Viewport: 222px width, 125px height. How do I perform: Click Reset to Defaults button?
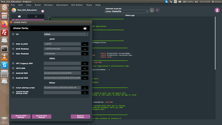pyautogui.click(x=80, y=117)
